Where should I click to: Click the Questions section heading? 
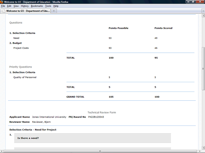click(16, 23)
